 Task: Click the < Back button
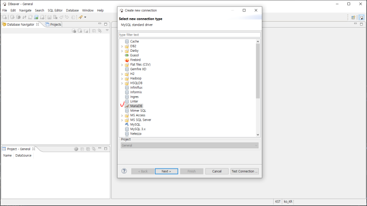(x=143, y=171)
